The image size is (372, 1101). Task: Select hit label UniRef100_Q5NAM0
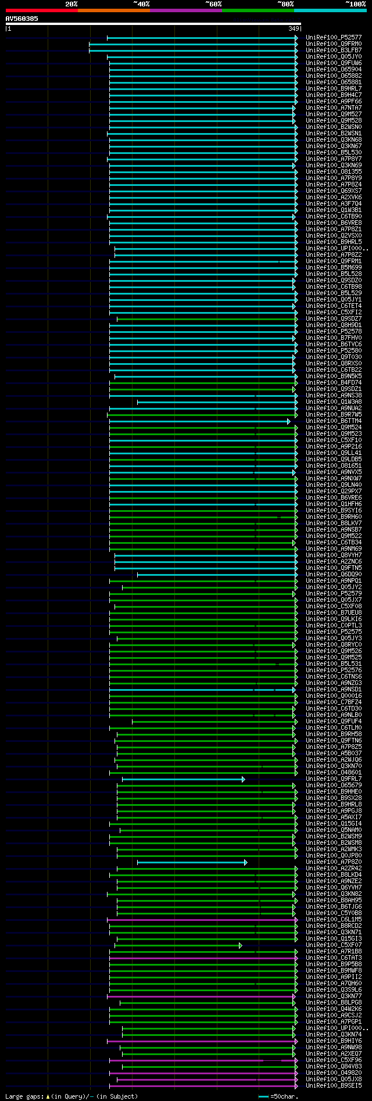334,830
